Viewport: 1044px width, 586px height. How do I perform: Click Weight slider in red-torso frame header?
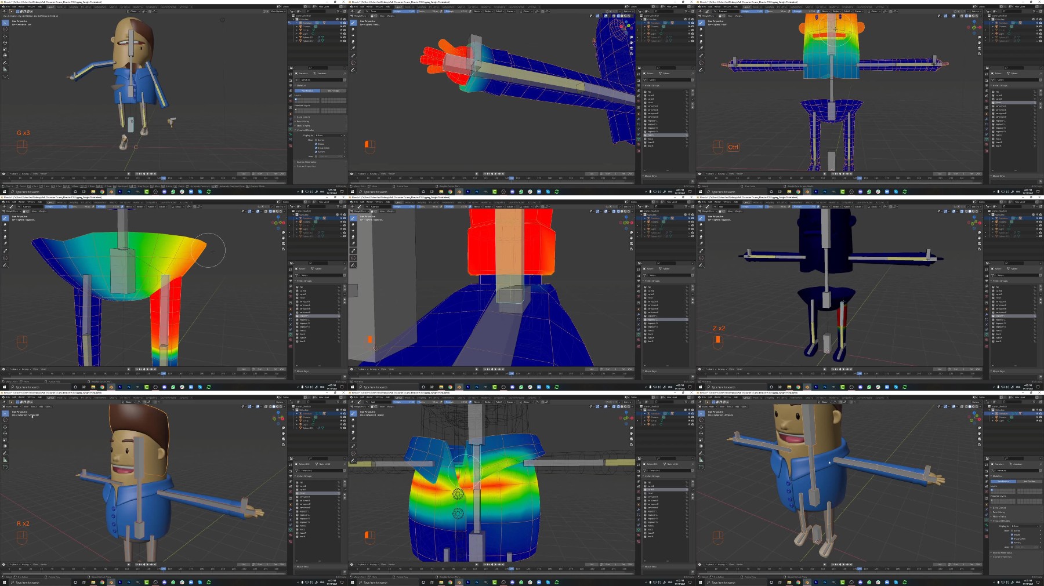(x=404, y=207)
